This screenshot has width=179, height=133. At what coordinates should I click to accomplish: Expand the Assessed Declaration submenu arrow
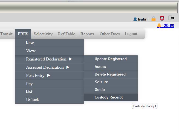(x=68, y=67)
